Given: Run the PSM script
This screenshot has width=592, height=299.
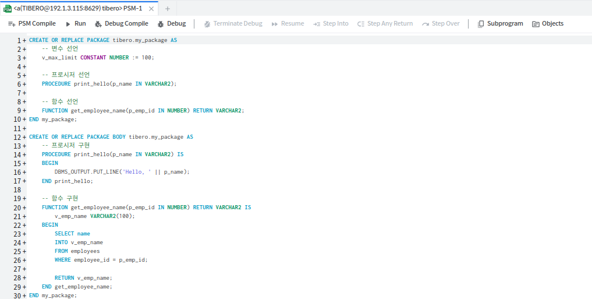Looking at the screenshot, I should click(x=75, y=24).
